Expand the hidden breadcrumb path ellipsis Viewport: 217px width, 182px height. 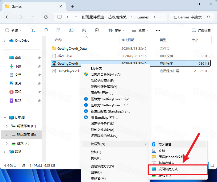click(75, 17)
